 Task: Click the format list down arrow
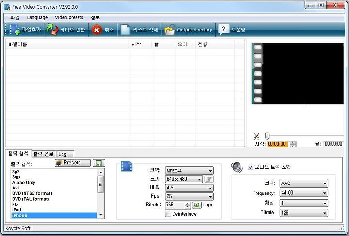(x=101, y=215)
